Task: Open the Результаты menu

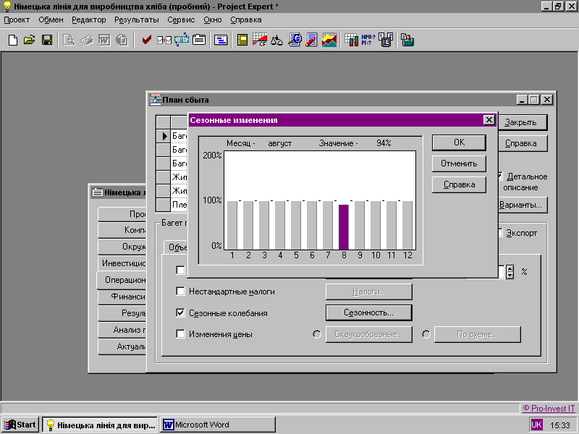Action: pyautogui.click(x=137, y=20)
